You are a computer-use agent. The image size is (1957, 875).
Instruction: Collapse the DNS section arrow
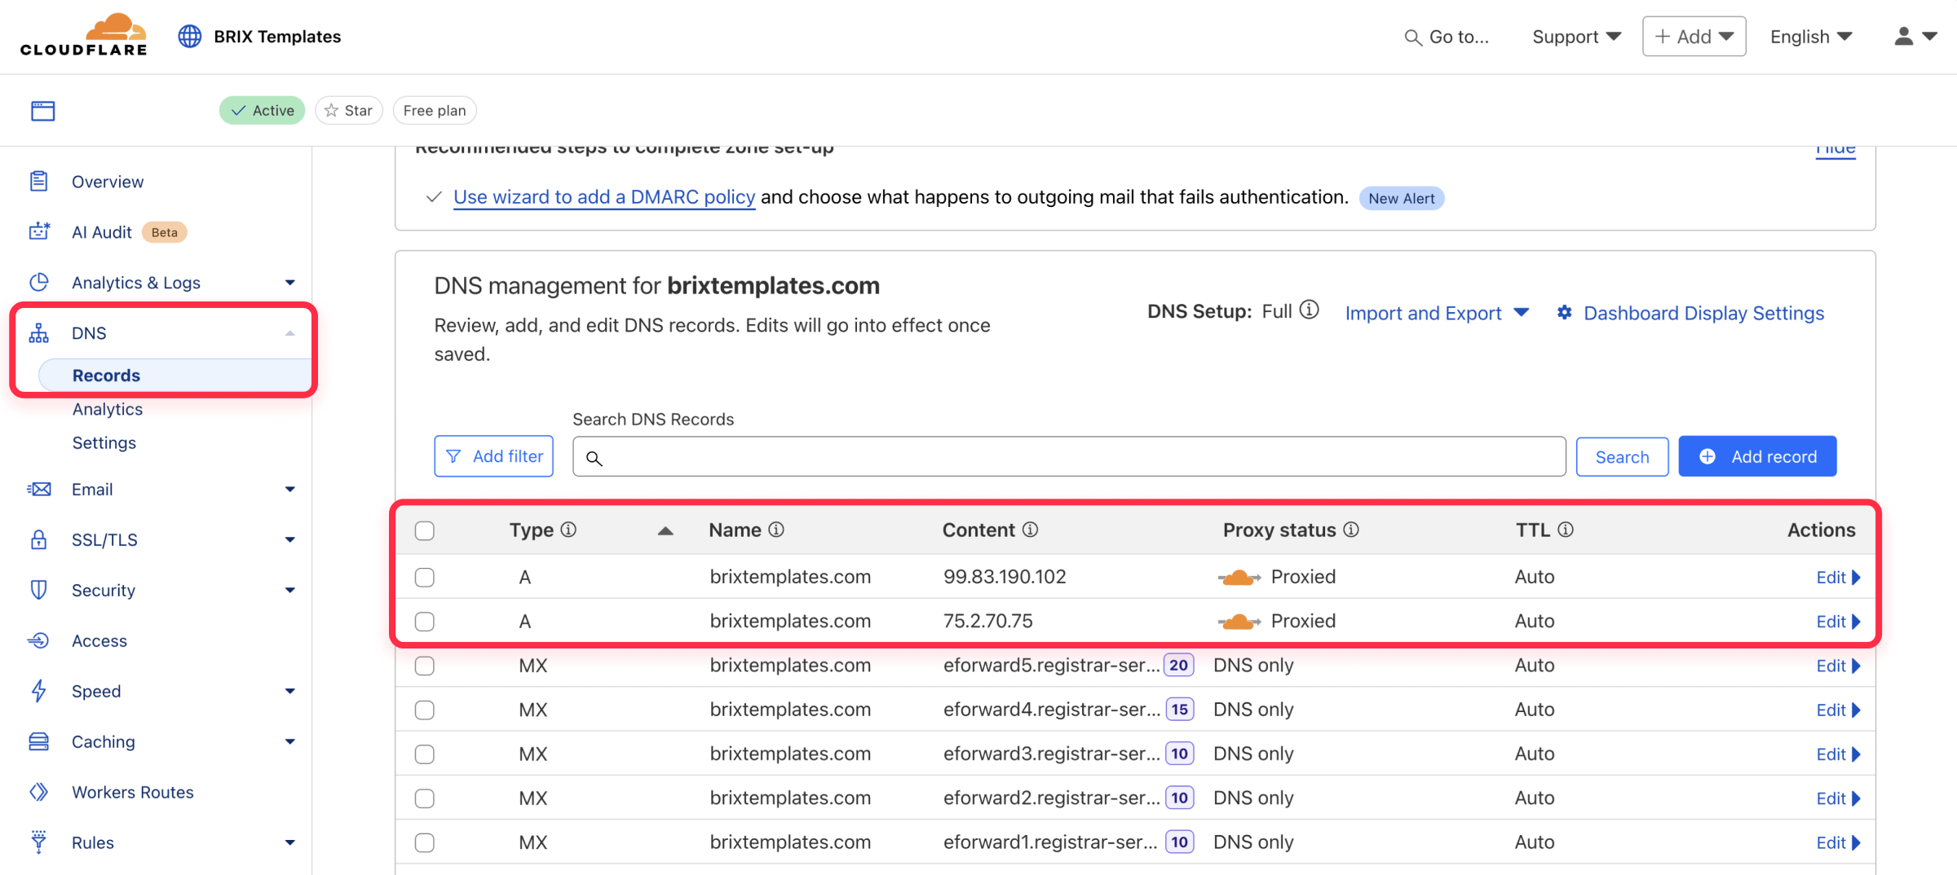pyautogui.click(x=289, y=333)
